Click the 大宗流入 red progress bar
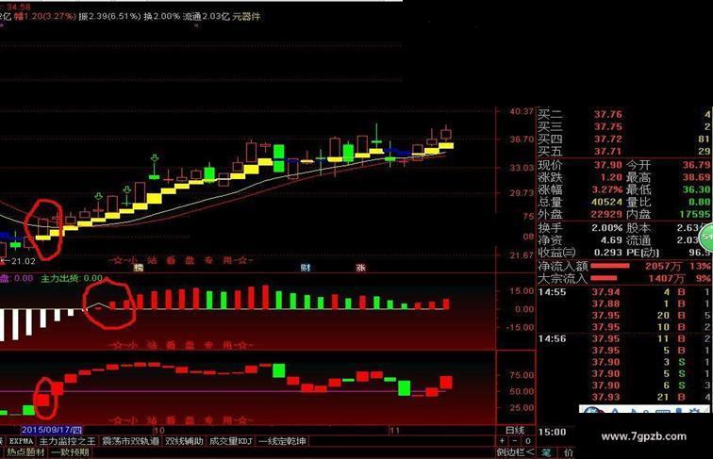Image resolution: width=713 pixels, height=459 pixels. pyautogui.click(x=604, y=278)
